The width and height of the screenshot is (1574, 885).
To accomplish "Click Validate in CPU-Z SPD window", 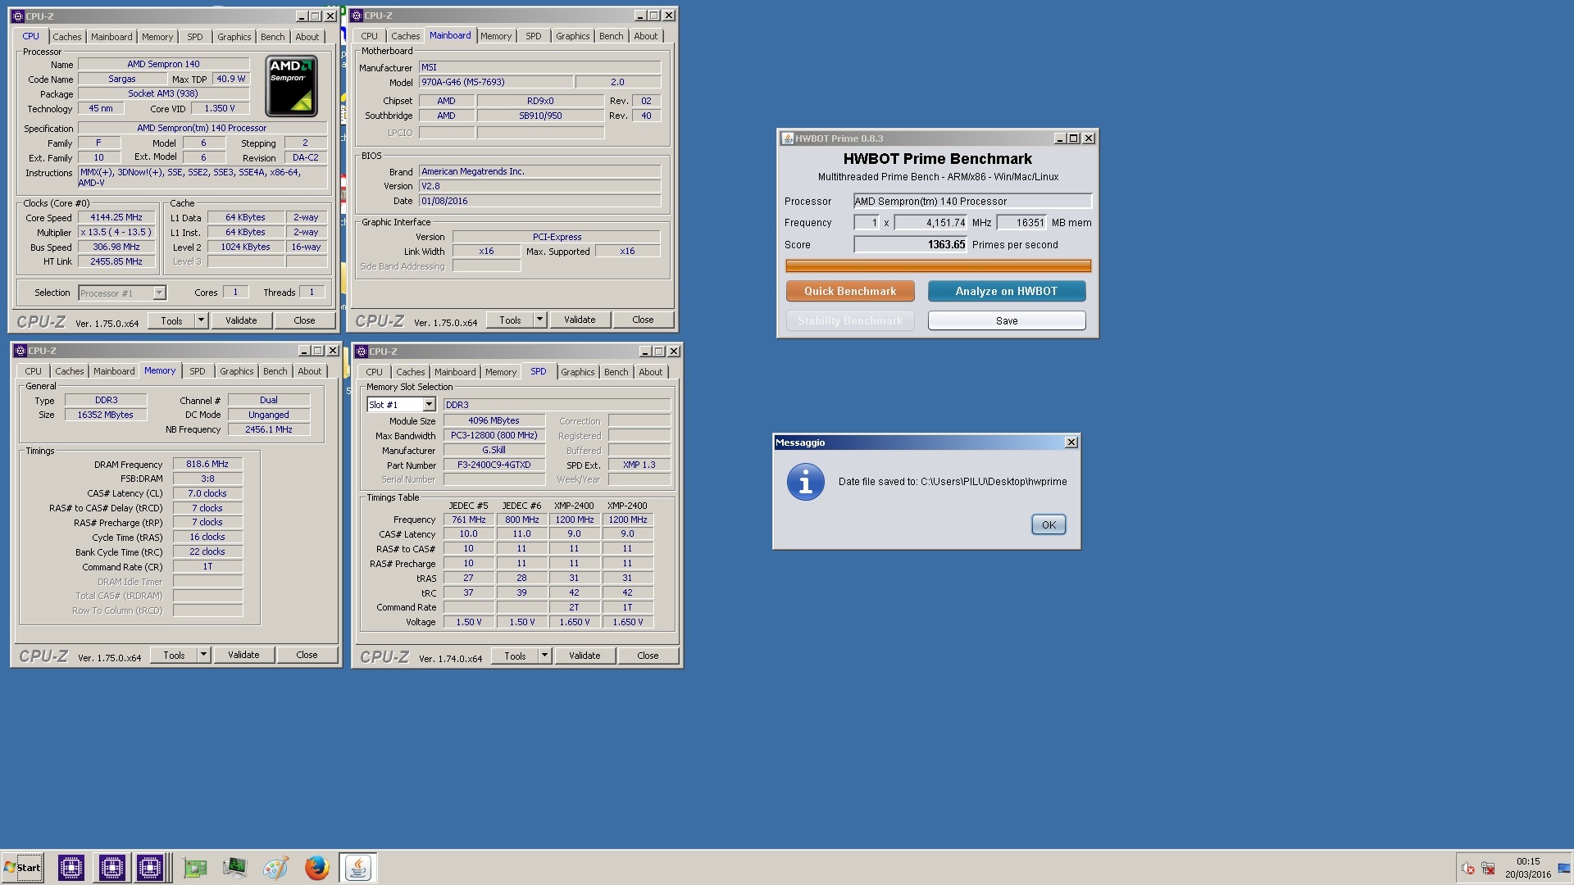I will 585,656.
